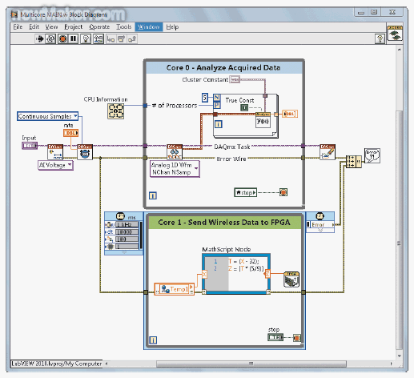Open the Window menu
Viewport: 414px width, 378px height.
149,27
